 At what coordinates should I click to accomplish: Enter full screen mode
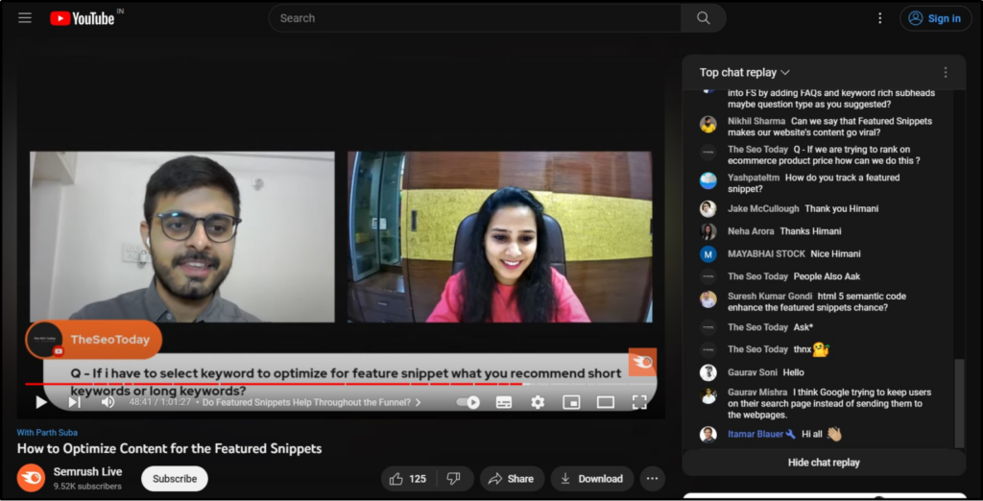coord(639,402)
